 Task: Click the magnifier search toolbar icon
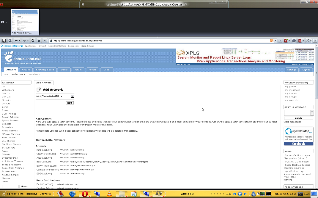[x=10, y=41]
